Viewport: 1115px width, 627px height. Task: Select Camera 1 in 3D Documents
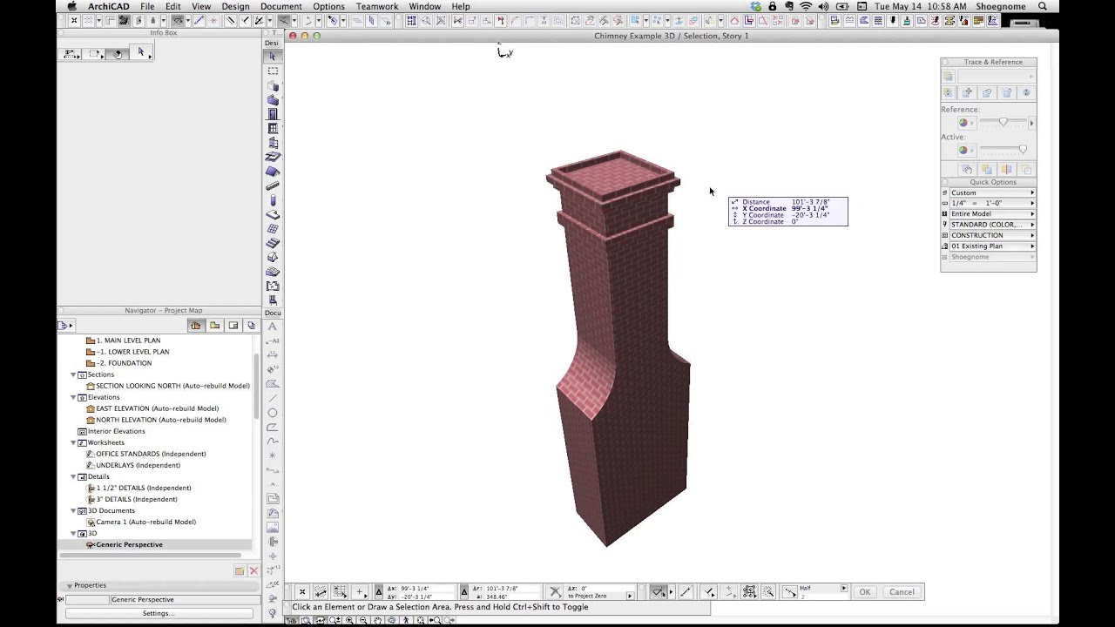pos(145,522)
